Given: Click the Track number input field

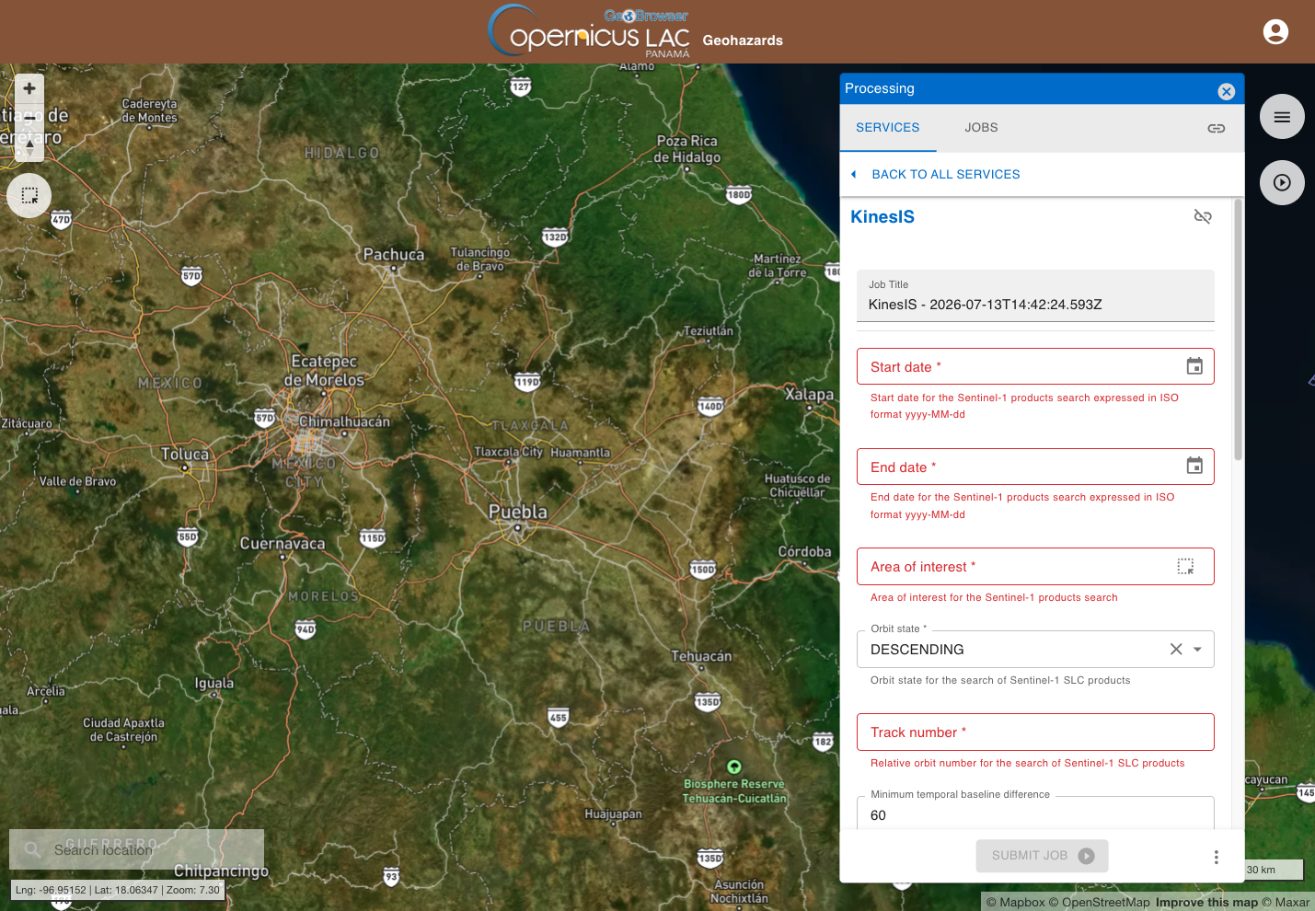Looking at the screenshot, I should point(1035,732).
